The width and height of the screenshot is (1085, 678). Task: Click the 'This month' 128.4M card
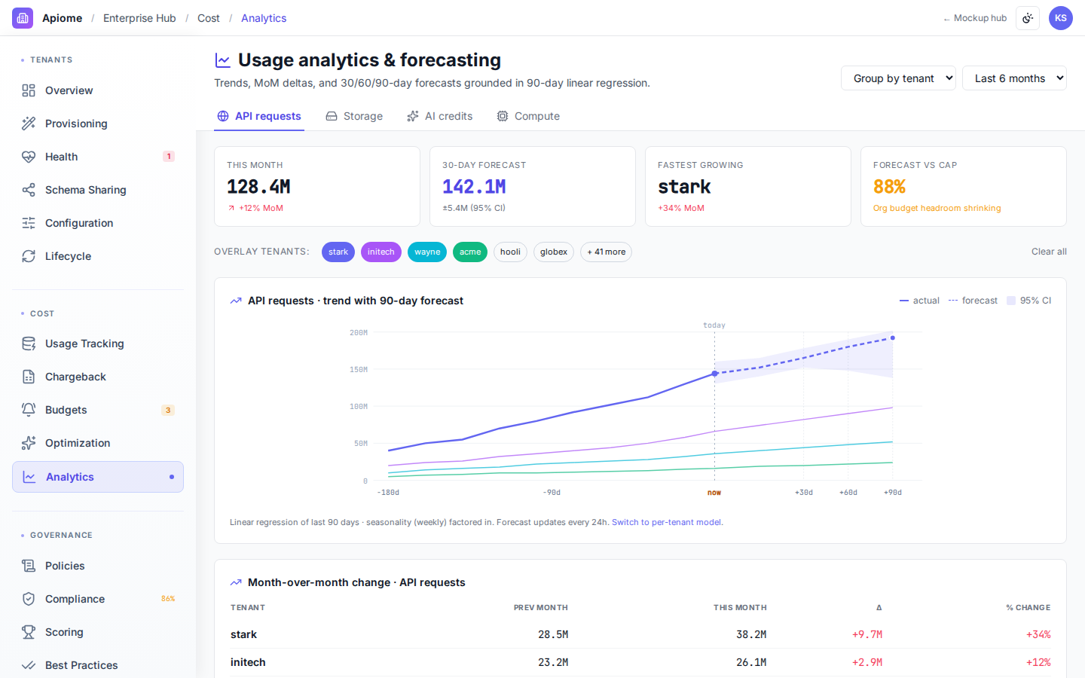click(x=317, y=186)
